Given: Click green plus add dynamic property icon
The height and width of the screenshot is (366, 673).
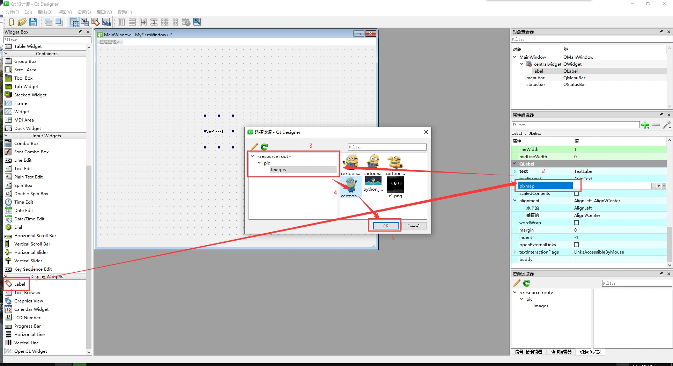Looking at the screenshot, I should point(645,125).
